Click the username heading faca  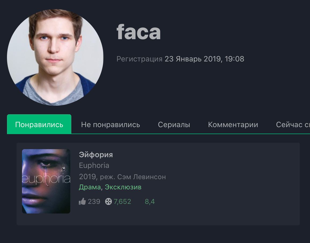[x=139, y=32]
